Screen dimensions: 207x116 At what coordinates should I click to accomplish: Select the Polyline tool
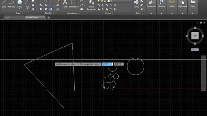click(x=11, y=4)
